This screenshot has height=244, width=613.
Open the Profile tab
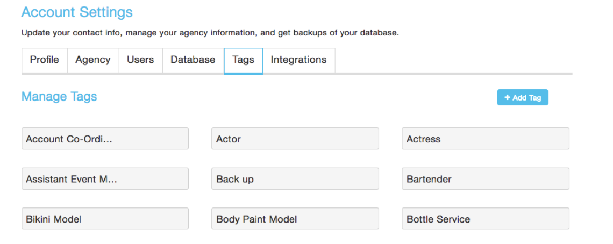click(44, 60)
